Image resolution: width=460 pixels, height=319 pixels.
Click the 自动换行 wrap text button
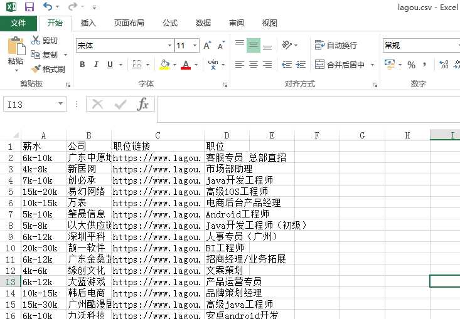pyautogui.click(x=336, y=45)
